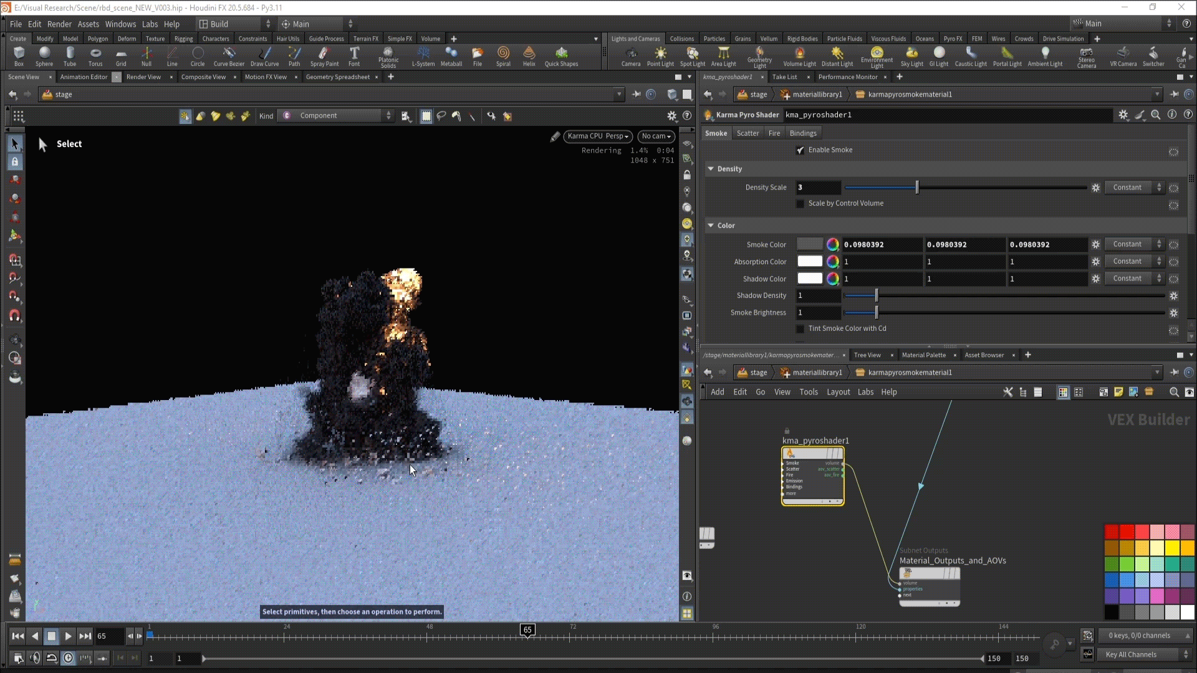Collapse the Density section
The width and height of the screenshot is (1197, 673).
click(x=711, y=169)
